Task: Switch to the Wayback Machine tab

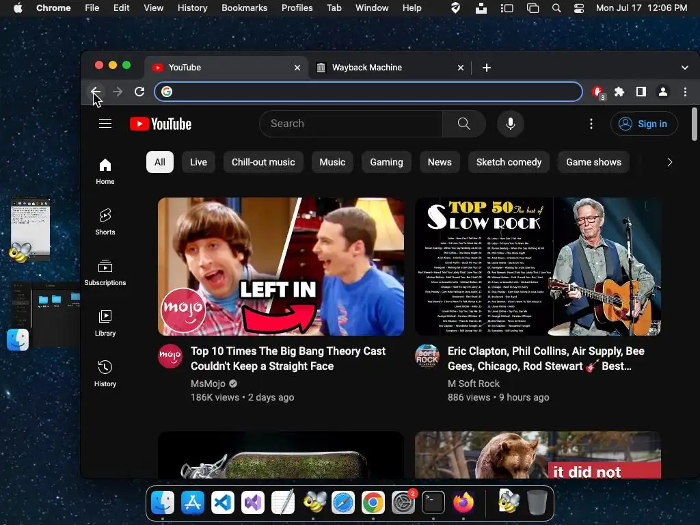Action: (389, 68)
